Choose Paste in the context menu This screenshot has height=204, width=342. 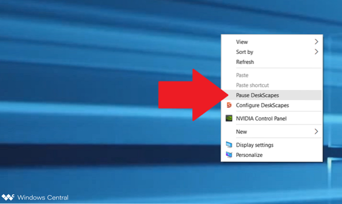click(242, 75)
